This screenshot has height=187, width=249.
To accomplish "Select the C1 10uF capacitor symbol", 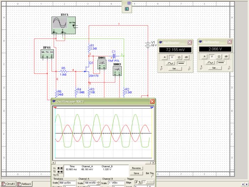I will coord(115,56).
